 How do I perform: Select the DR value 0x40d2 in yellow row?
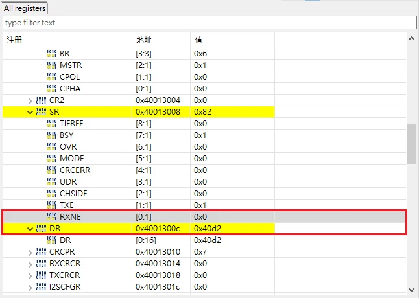[208, 229]
